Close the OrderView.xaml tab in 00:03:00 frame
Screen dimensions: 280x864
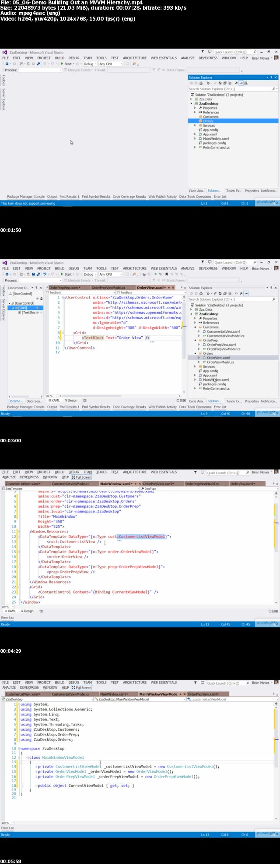(x=172, y=288)
